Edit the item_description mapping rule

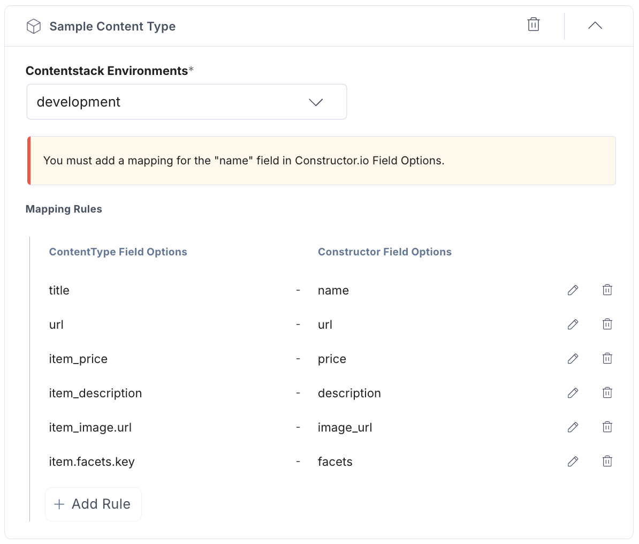coord(573,392)
